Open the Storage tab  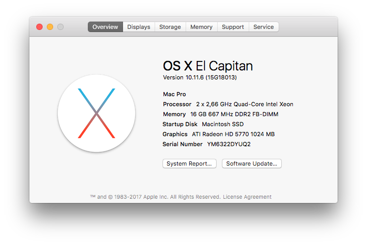[x=170, y=27]
